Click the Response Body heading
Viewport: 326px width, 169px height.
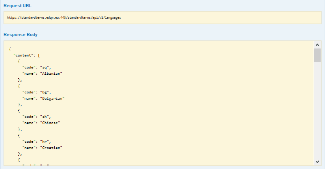20,35
